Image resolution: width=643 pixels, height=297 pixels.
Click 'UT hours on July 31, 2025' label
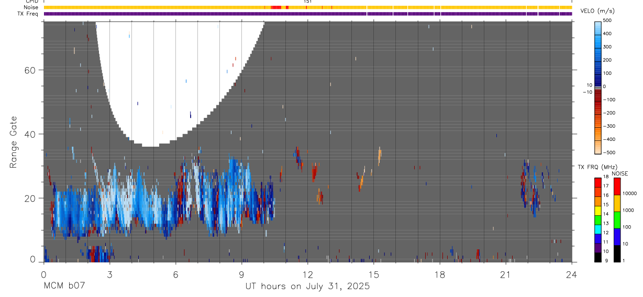(307, 287)
